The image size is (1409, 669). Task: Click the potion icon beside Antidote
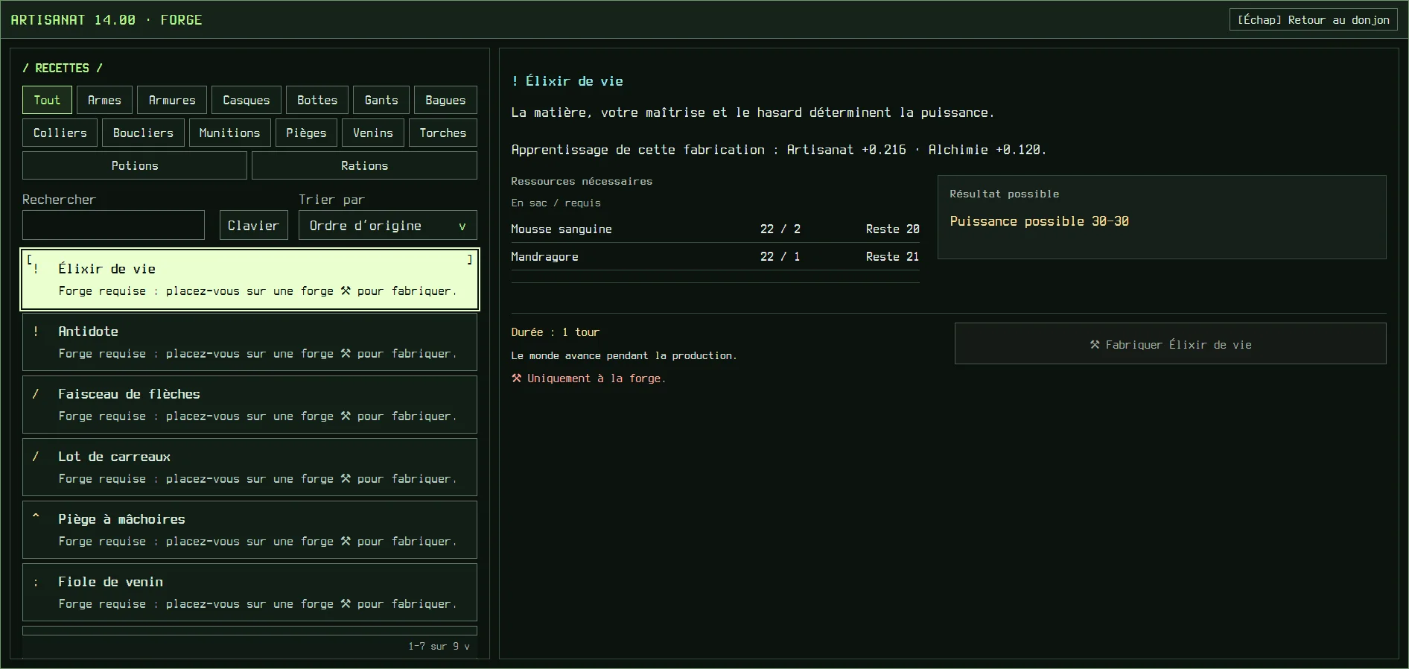[36, 332]
